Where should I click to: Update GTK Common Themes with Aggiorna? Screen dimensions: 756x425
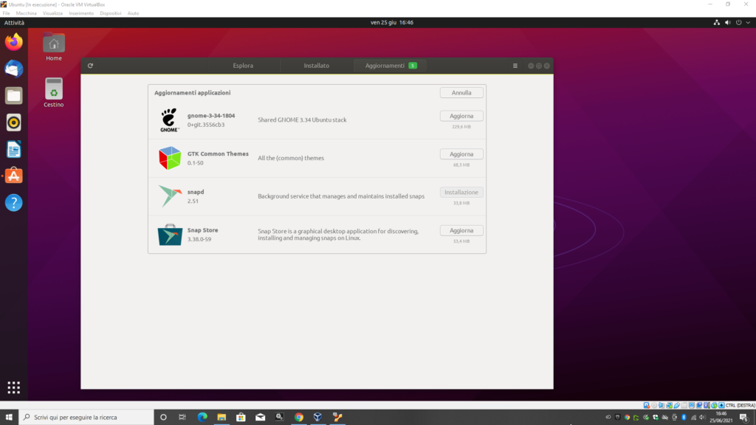(x=461, y=154)
